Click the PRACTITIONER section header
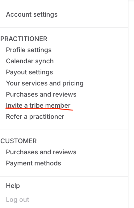This screenshot has height=208, width=134. [24, 39]
